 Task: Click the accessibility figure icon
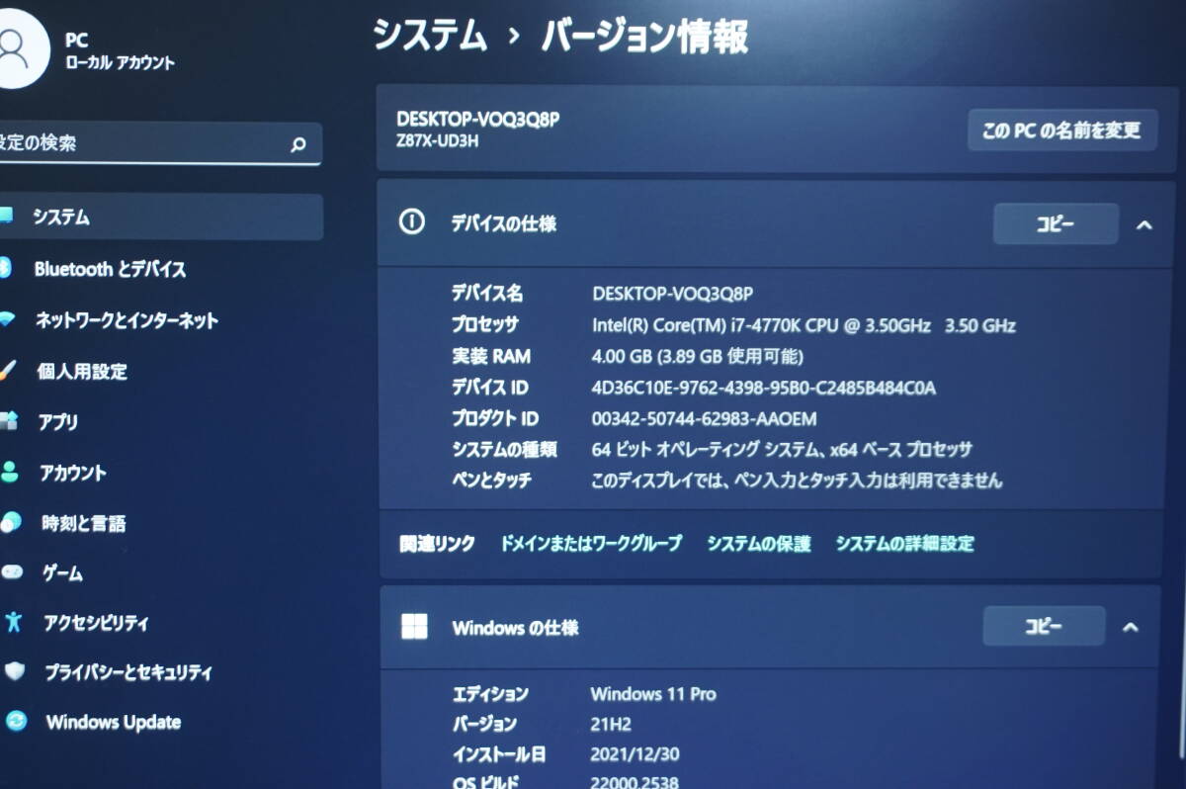click(x=13, y=622)
